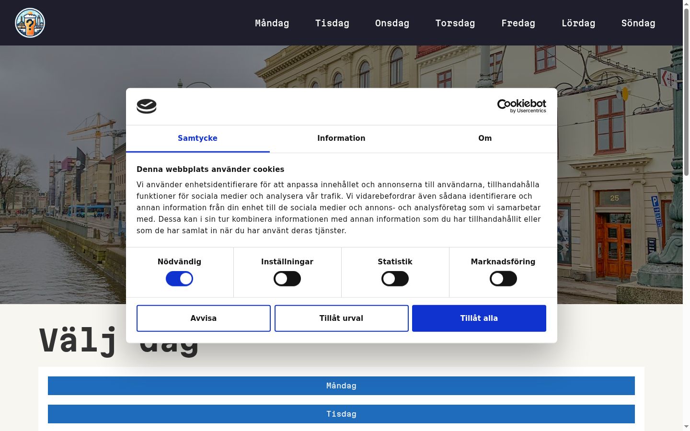Open the Cookiebot by Usercentrics logo link
Screen dimensions: 690x431
(x=521, y=106)
